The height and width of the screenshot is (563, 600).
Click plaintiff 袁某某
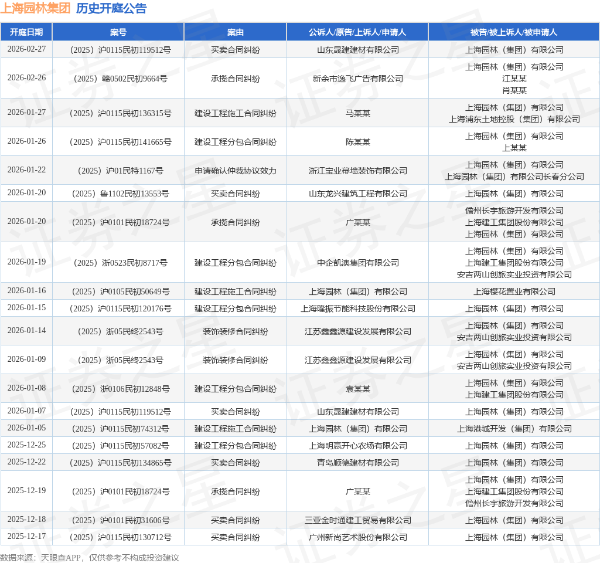358,389
